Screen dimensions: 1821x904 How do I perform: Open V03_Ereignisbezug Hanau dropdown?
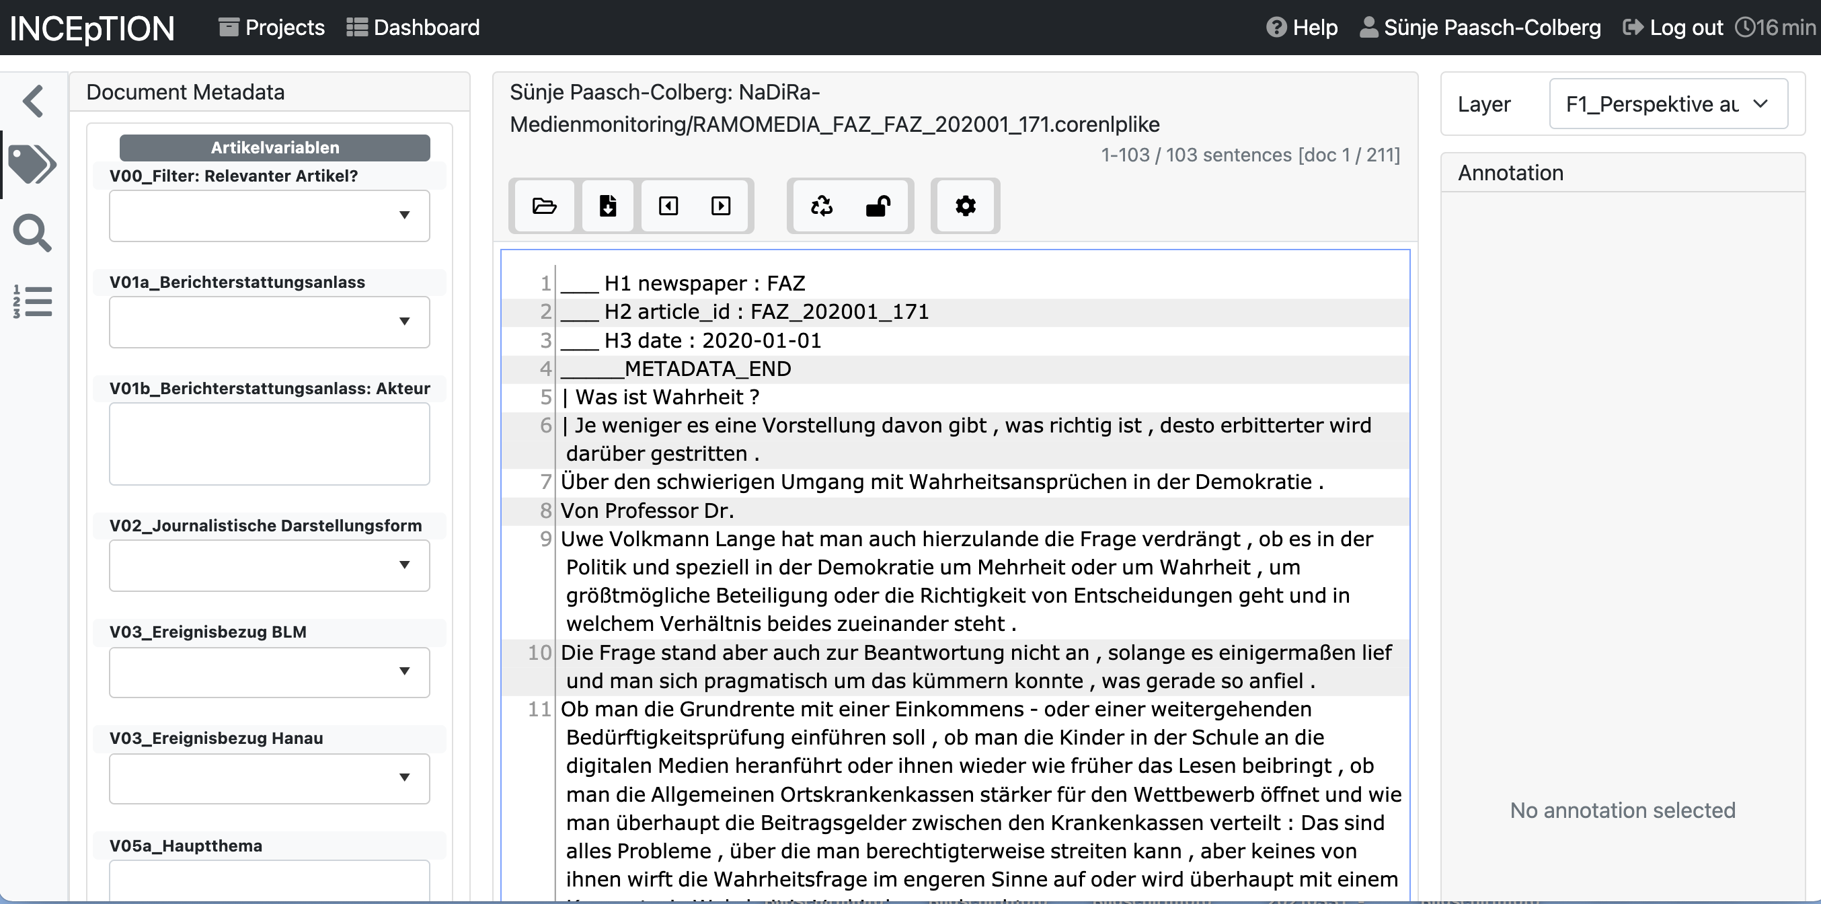pyautogui.click(x=270, y=778)
